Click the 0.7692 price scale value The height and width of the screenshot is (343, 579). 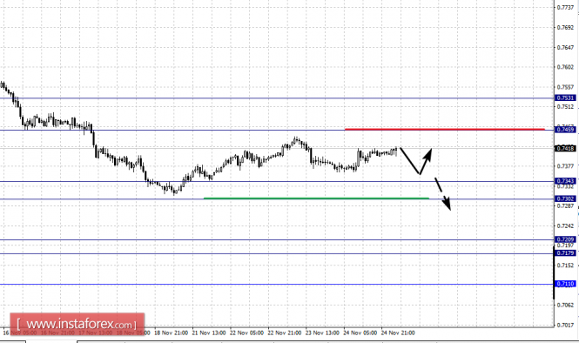pos(565,27)
